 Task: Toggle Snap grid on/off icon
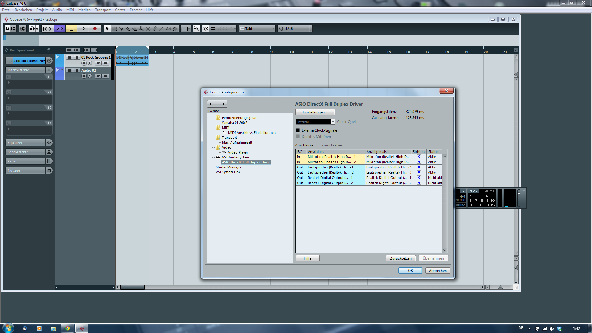tap(206, 29)
